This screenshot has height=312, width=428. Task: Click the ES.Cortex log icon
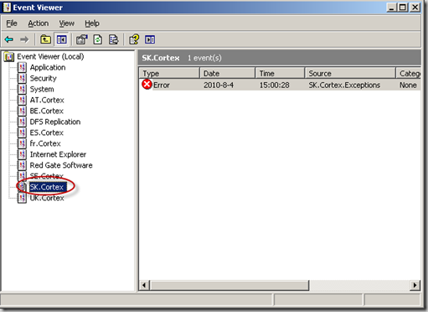(22, 133)
